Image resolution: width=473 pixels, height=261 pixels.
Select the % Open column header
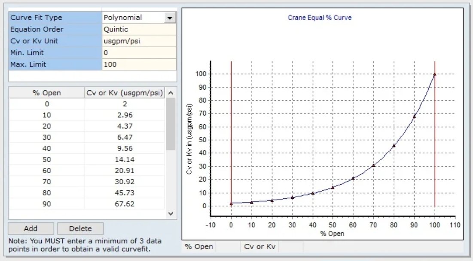tap(47, 93)
